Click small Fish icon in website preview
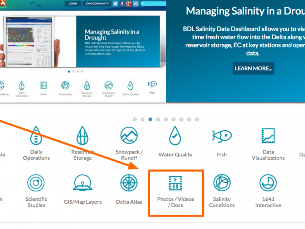This screenshot has width=305, height=229. tap(152, 84)
